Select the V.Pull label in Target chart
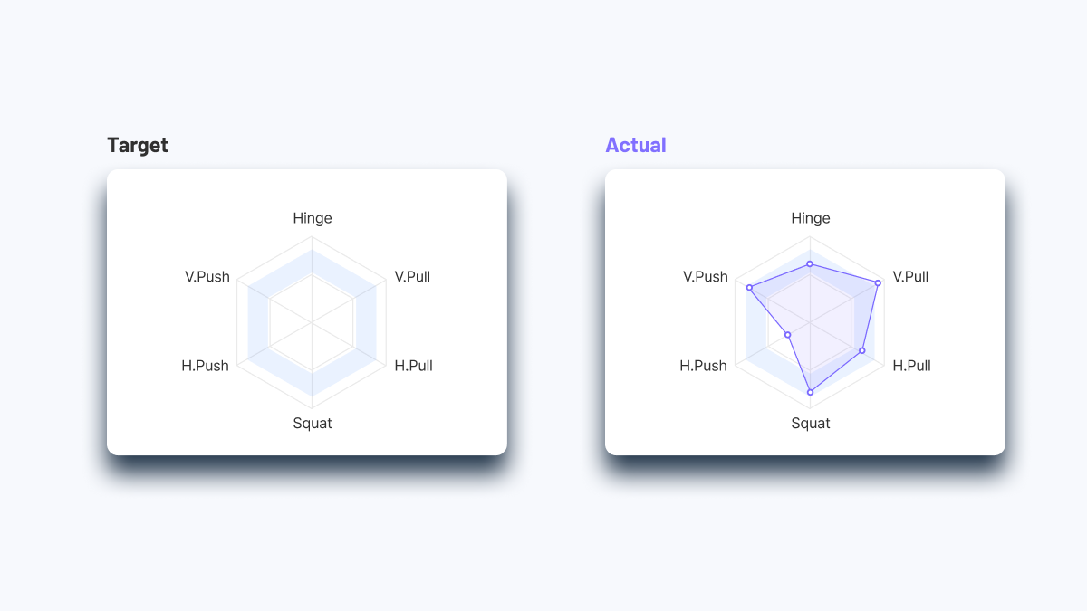 pyautogui.click(x=413, y=277)
